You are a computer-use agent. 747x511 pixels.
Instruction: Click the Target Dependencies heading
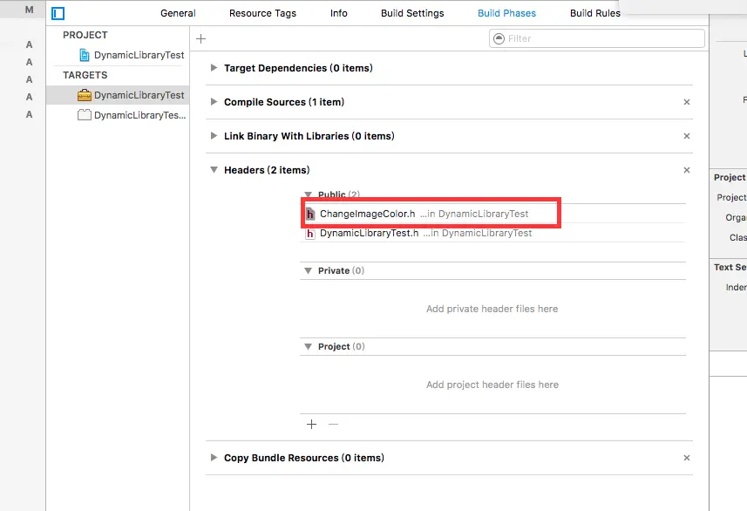pyautogui.click(x=298, y=68)
